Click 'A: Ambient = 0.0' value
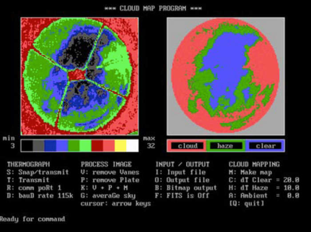This screenshot has height=232, width=311. tap(264, 196)
